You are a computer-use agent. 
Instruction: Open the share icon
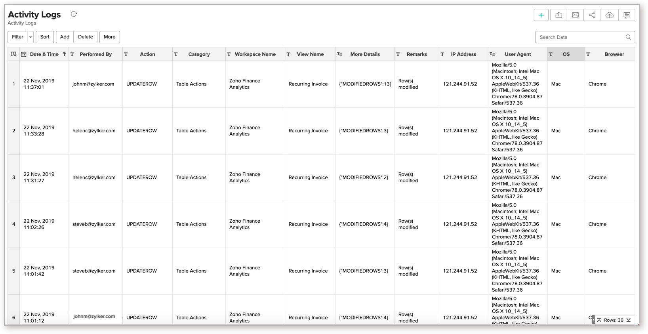592,15
